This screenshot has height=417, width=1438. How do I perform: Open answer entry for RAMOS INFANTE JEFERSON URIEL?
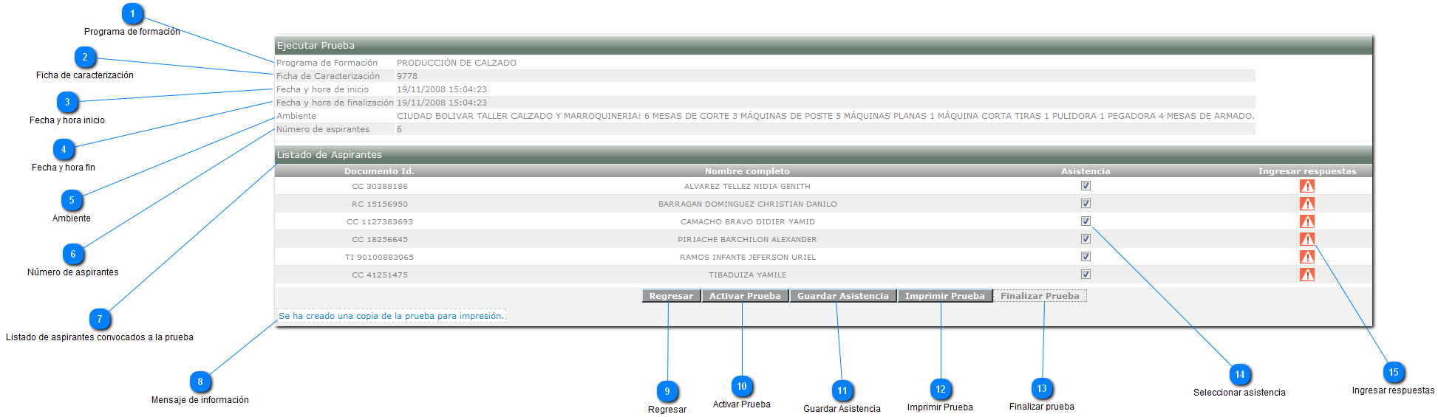point(1307,257)
